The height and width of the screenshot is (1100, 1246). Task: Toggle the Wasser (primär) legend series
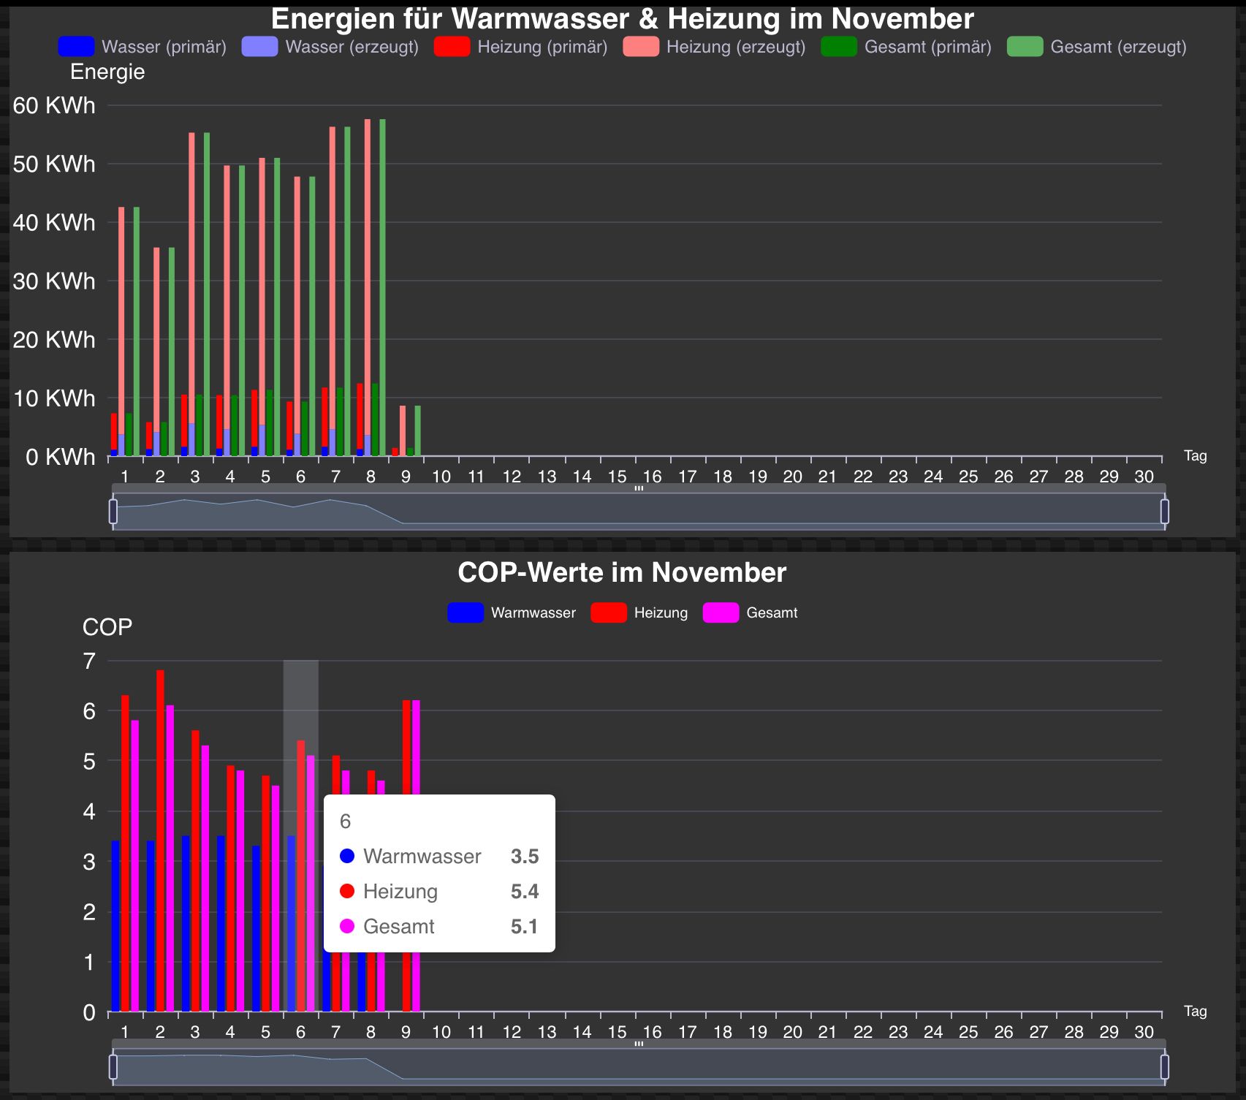click(143, 47)
